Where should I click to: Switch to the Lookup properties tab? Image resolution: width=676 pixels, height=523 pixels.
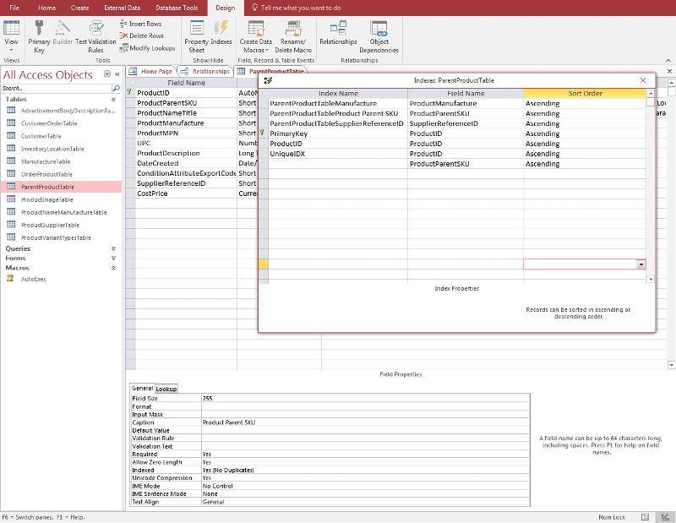(x=166, y=389)
